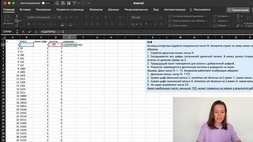The width and height of the screenshot is (253, 142).
Task: Open the fx insert function dialog
Action: pyautogui.click(x=36, y=32)
